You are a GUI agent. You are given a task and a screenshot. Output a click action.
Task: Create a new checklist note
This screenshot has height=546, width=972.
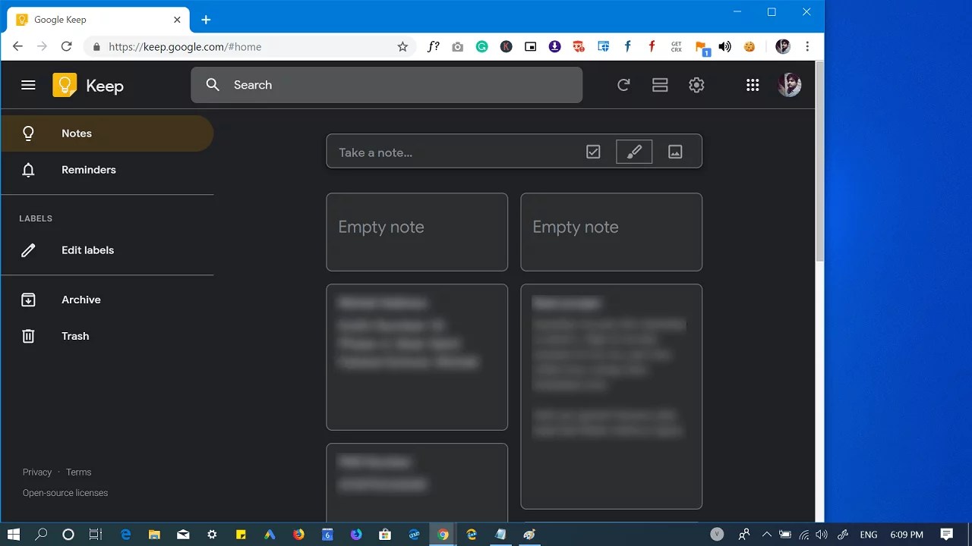[x=593, y=152]
